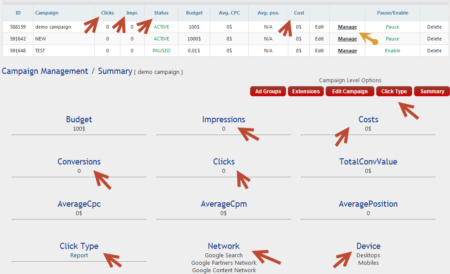Open the Ad Groups campaign option
450x274 pixels.
coord(268,91)
